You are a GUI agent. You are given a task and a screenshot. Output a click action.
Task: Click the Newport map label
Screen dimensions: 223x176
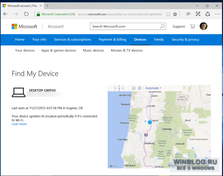tap(126, 104)
